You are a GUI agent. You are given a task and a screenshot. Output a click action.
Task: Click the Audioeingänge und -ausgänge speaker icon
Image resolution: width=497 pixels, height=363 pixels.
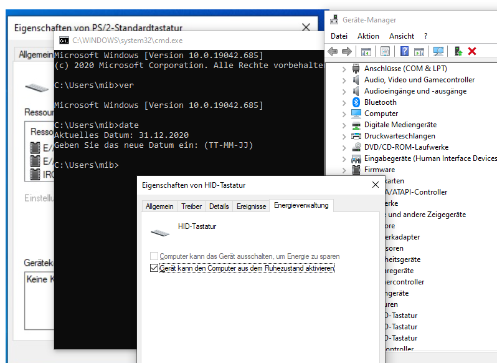(x=356, y=91)
